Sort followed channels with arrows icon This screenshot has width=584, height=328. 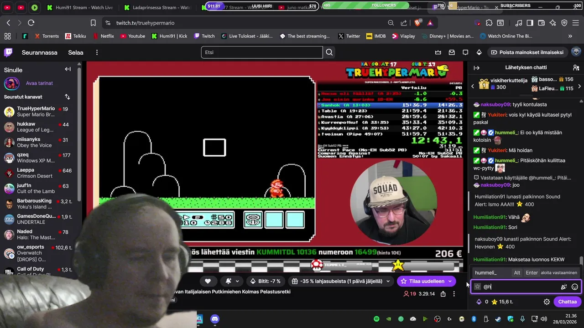68,97
